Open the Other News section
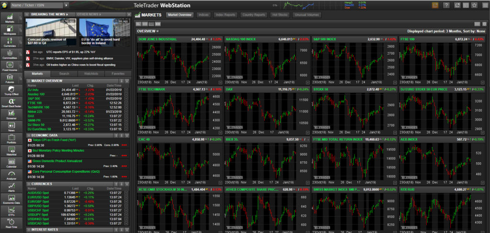 click(88, 14)
